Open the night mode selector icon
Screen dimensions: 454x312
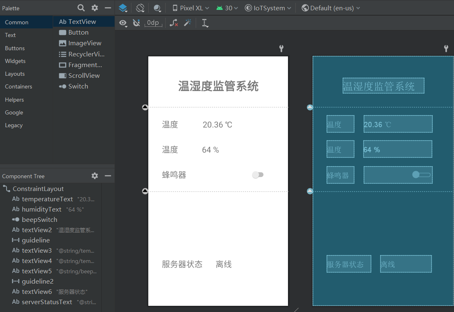click(x=157, y=8)
